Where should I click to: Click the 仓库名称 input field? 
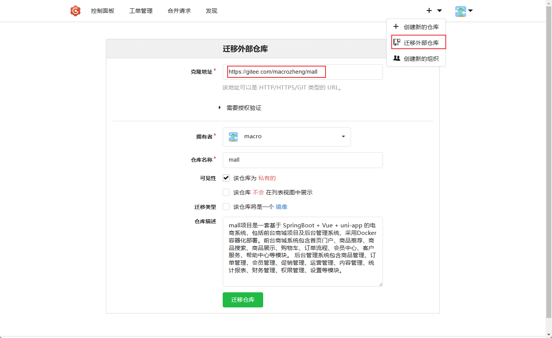point(302,160)
